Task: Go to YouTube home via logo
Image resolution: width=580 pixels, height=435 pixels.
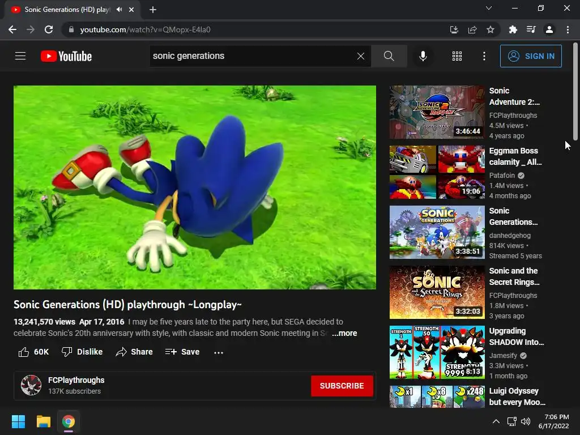Action: [x=66, y=56]
